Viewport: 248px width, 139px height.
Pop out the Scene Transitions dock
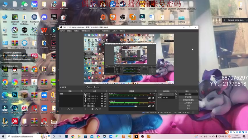click(176, 91)
